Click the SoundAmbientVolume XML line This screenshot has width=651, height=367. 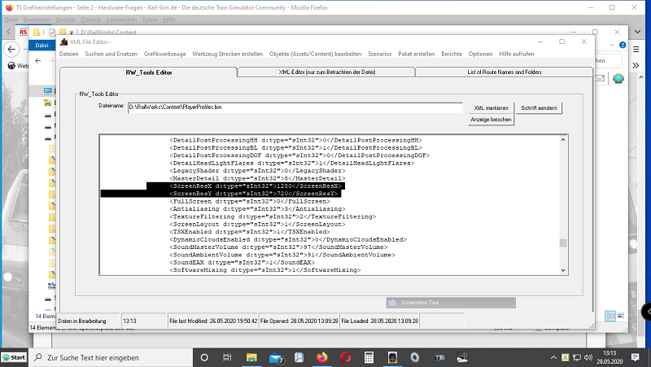pyautogui.click(x=282, y=255)
